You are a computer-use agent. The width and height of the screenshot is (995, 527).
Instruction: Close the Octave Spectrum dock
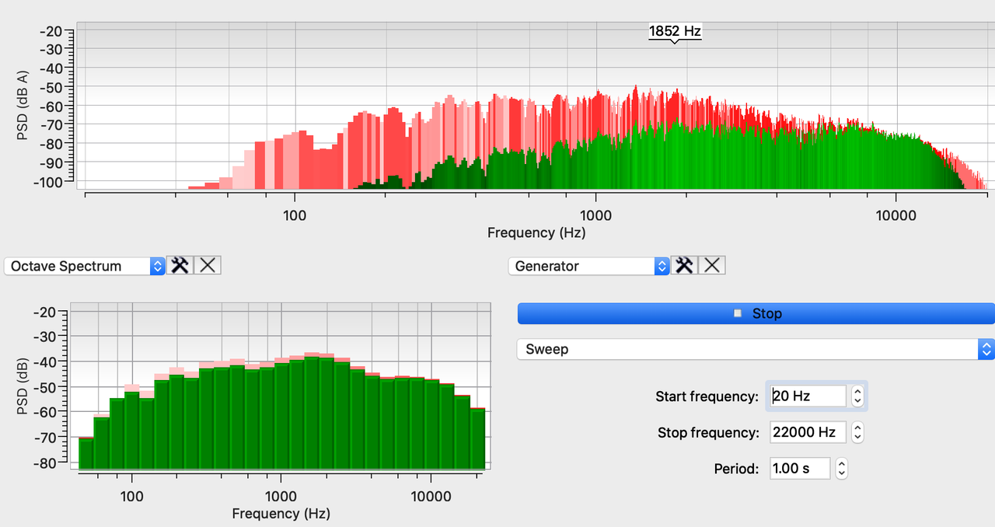tap(208, 266)
